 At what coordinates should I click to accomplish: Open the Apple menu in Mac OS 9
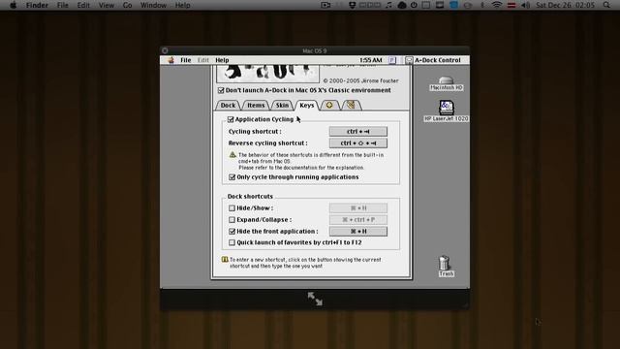170,60
